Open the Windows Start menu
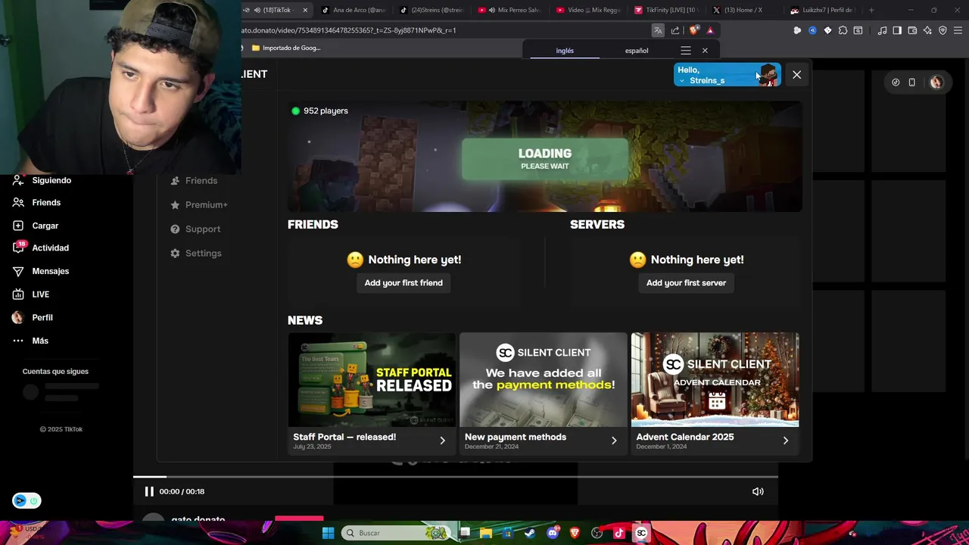969x545 pixels. tap(328, 533)
